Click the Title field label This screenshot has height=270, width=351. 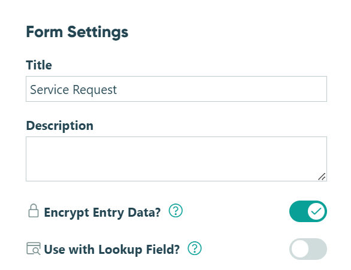tap(39, 65)
